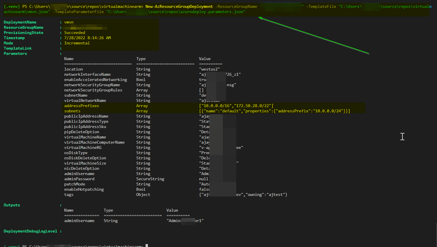Click the highlighted 'subnets' parameter name
Viewport: 437px width, 247px height.
(x=72, y=111)
